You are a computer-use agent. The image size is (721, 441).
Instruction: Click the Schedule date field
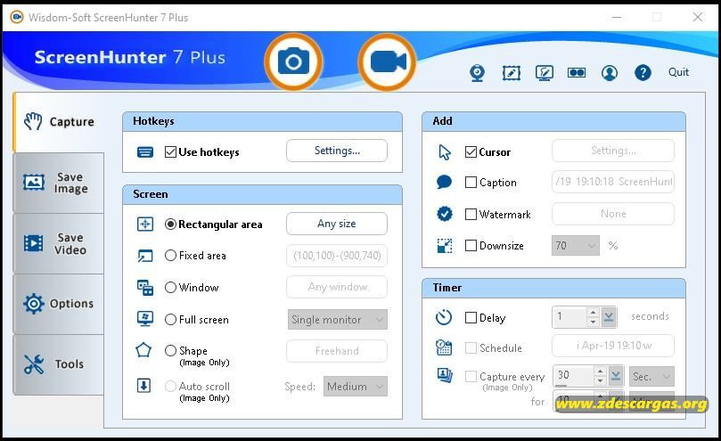613,346
